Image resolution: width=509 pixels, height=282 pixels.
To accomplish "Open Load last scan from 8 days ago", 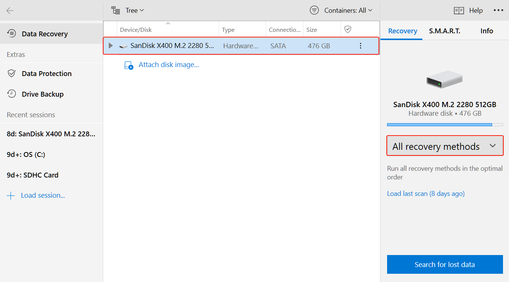I will [426, 193].
